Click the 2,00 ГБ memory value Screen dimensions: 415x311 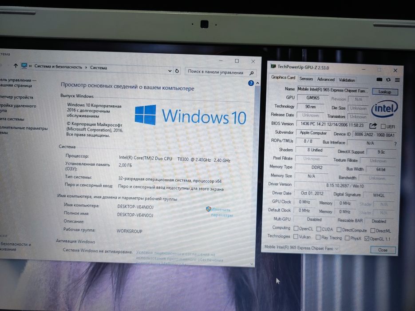pyautogui.click(x=125, y=165)
